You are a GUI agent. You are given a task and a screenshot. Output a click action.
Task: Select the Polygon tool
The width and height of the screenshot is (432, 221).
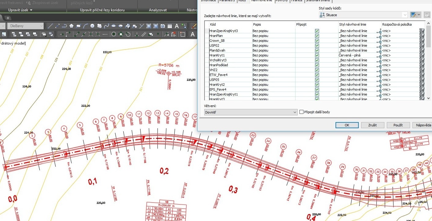click(x=71, y=26)
